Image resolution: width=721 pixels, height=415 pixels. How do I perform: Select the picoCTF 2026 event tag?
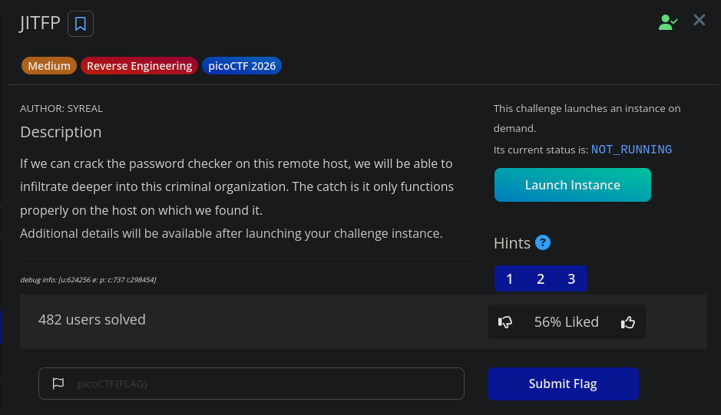click(242, 66)
